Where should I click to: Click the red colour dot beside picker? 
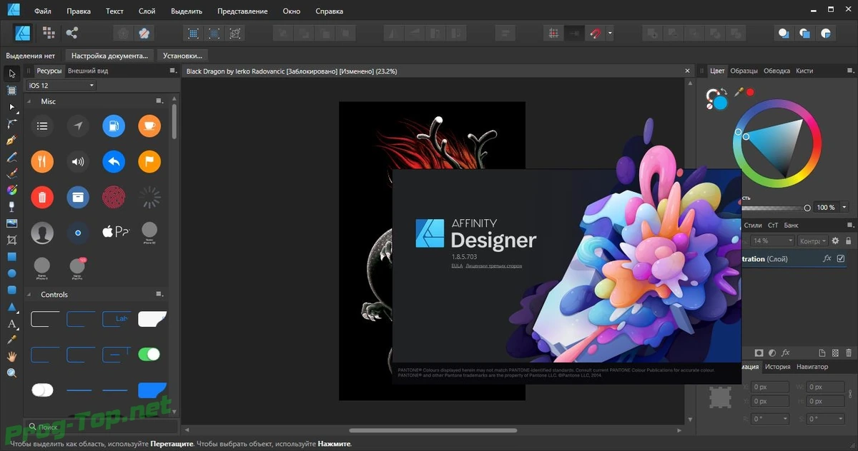point(750,92)
